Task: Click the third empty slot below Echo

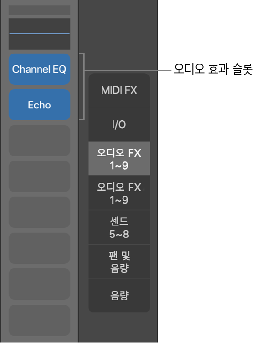Action: coord(39,213)
